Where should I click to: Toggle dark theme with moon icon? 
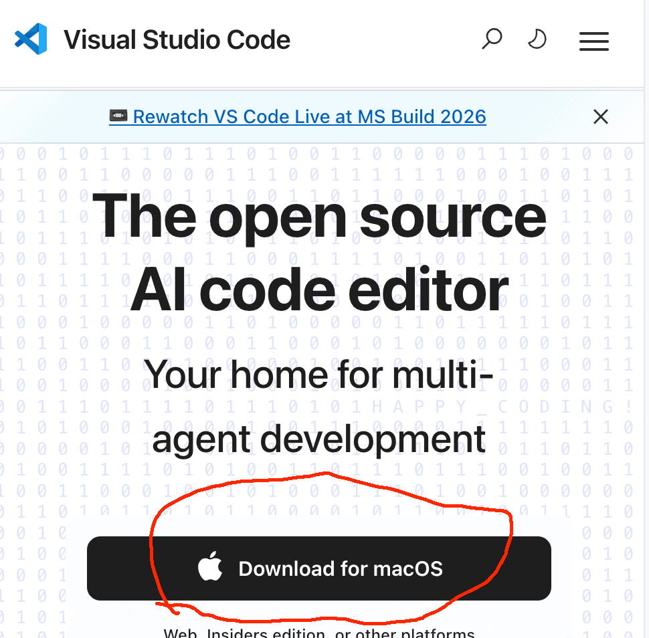coord(537,39)
